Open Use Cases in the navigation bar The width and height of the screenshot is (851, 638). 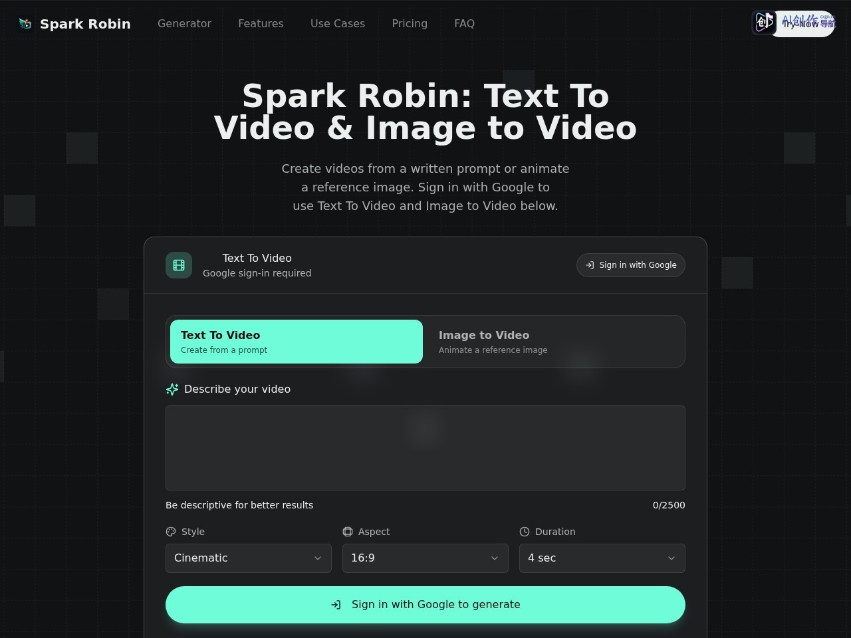(x=338, y=24)
